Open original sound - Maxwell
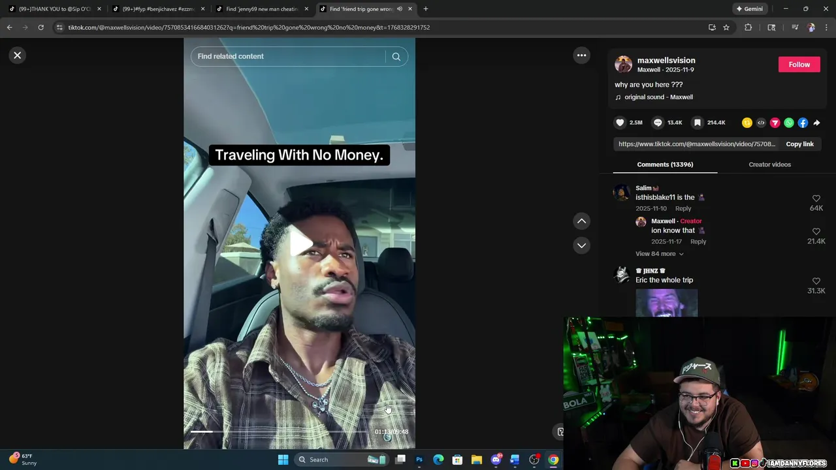The image size is (836, 470). coord(658,97)
